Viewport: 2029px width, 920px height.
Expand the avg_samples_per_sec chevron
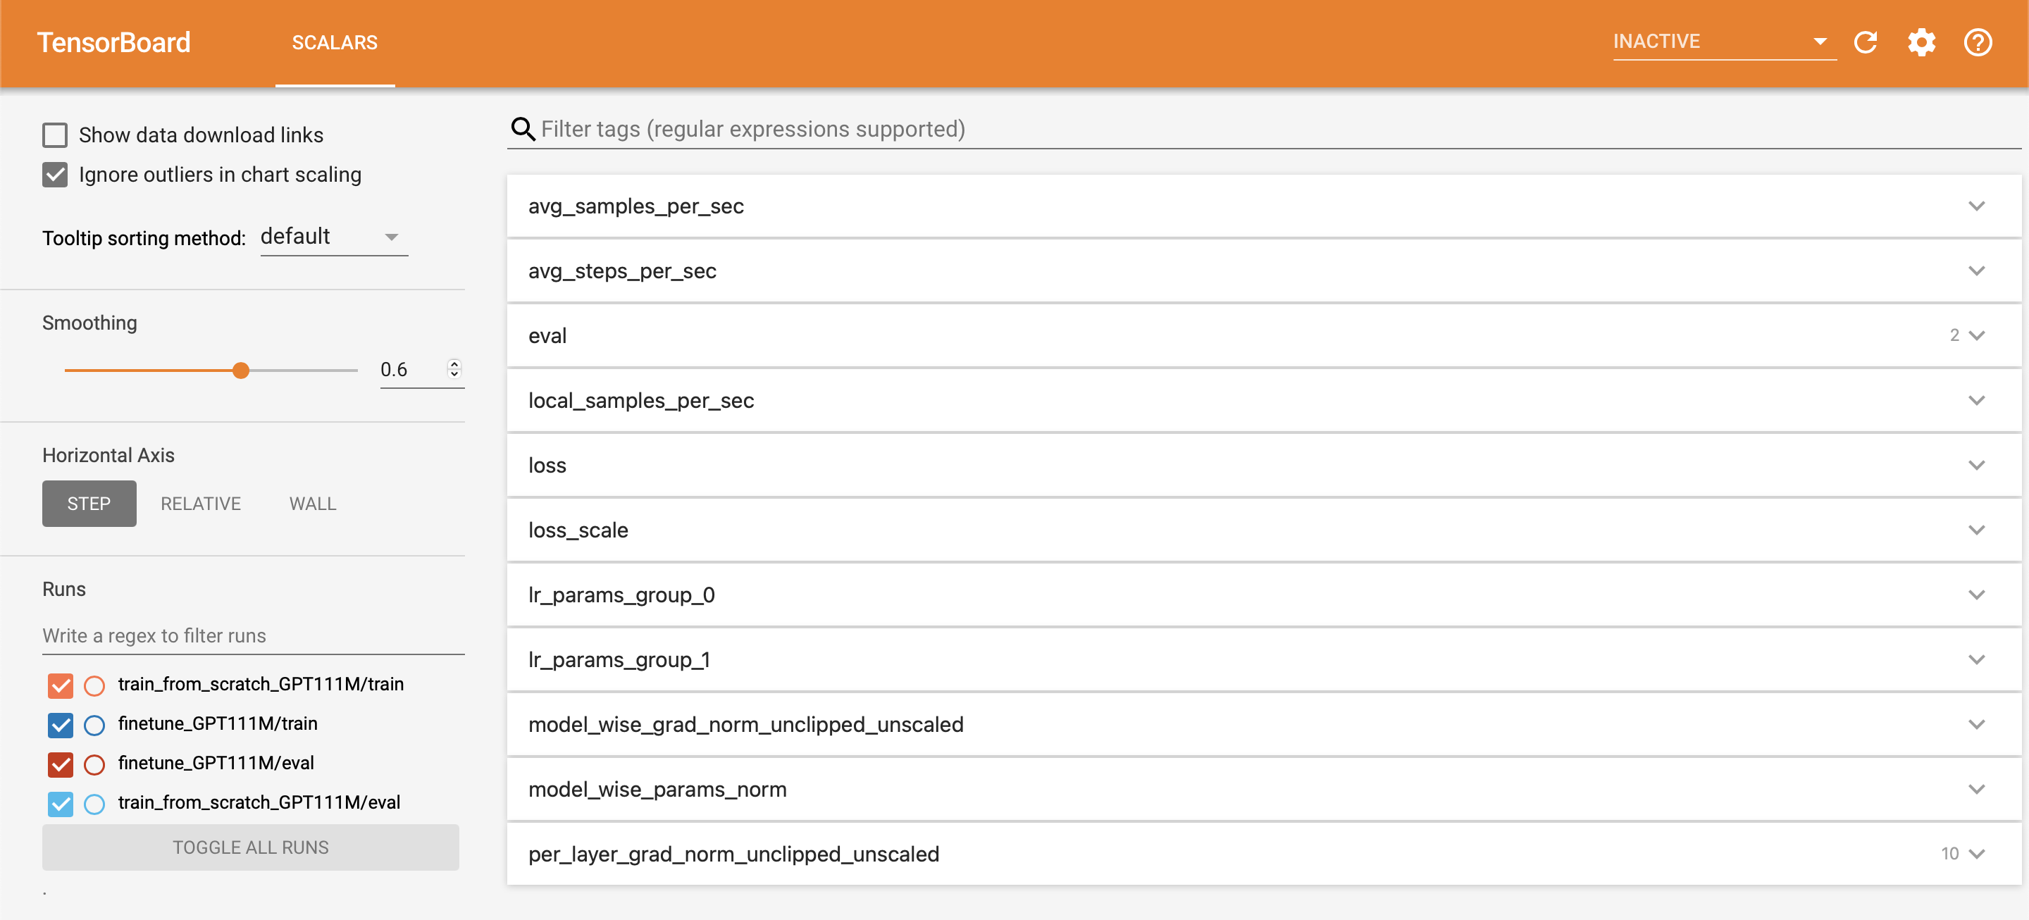pyautogui.click(x=1977, y=206)
